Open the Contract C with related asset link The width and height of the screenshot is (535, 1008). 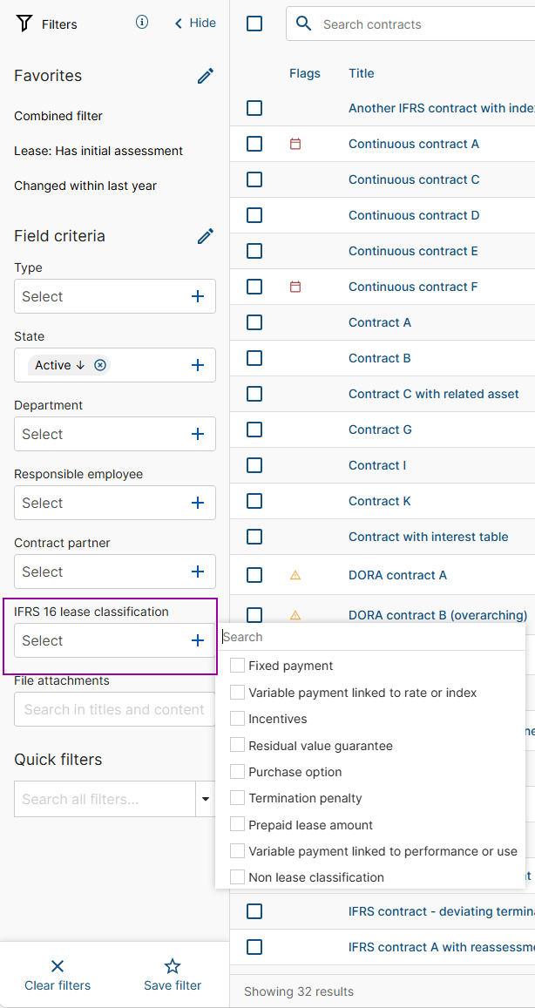tap(433, 394)
